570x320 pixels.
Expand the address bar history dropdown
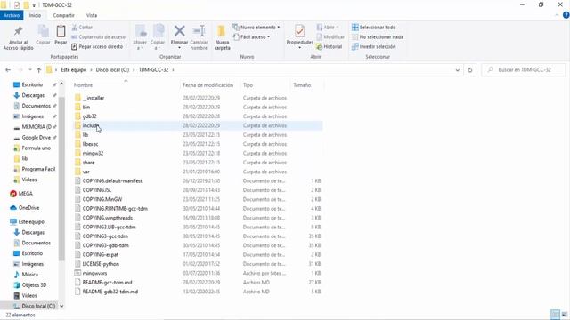(457, 70)
